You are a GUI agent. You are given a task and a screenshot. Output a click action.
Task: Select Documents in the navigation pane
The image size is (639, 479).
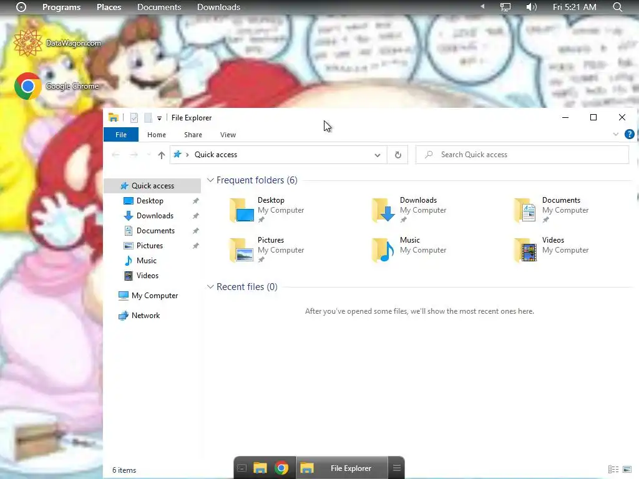155,231
